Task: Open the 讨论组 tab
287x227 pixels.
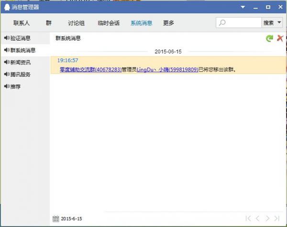Action: tap(76, 23)
